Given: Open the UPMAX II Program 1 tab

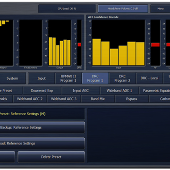Looking at the screenshot, I should coord(68,78).
